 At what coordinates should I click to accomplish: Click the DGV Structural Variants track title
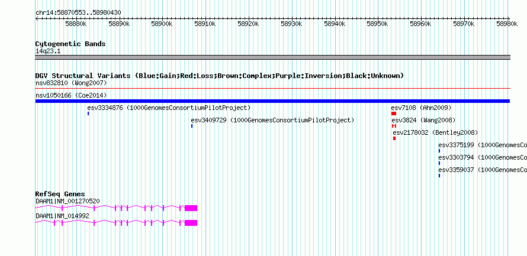[220, 76]
